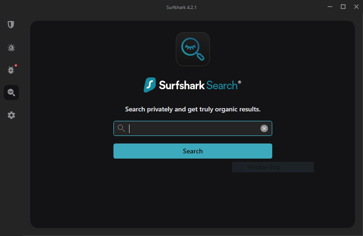Click the 'Search privately and get truly organic results.' text
The image size is (363, 236).
[x=193, y=109]
